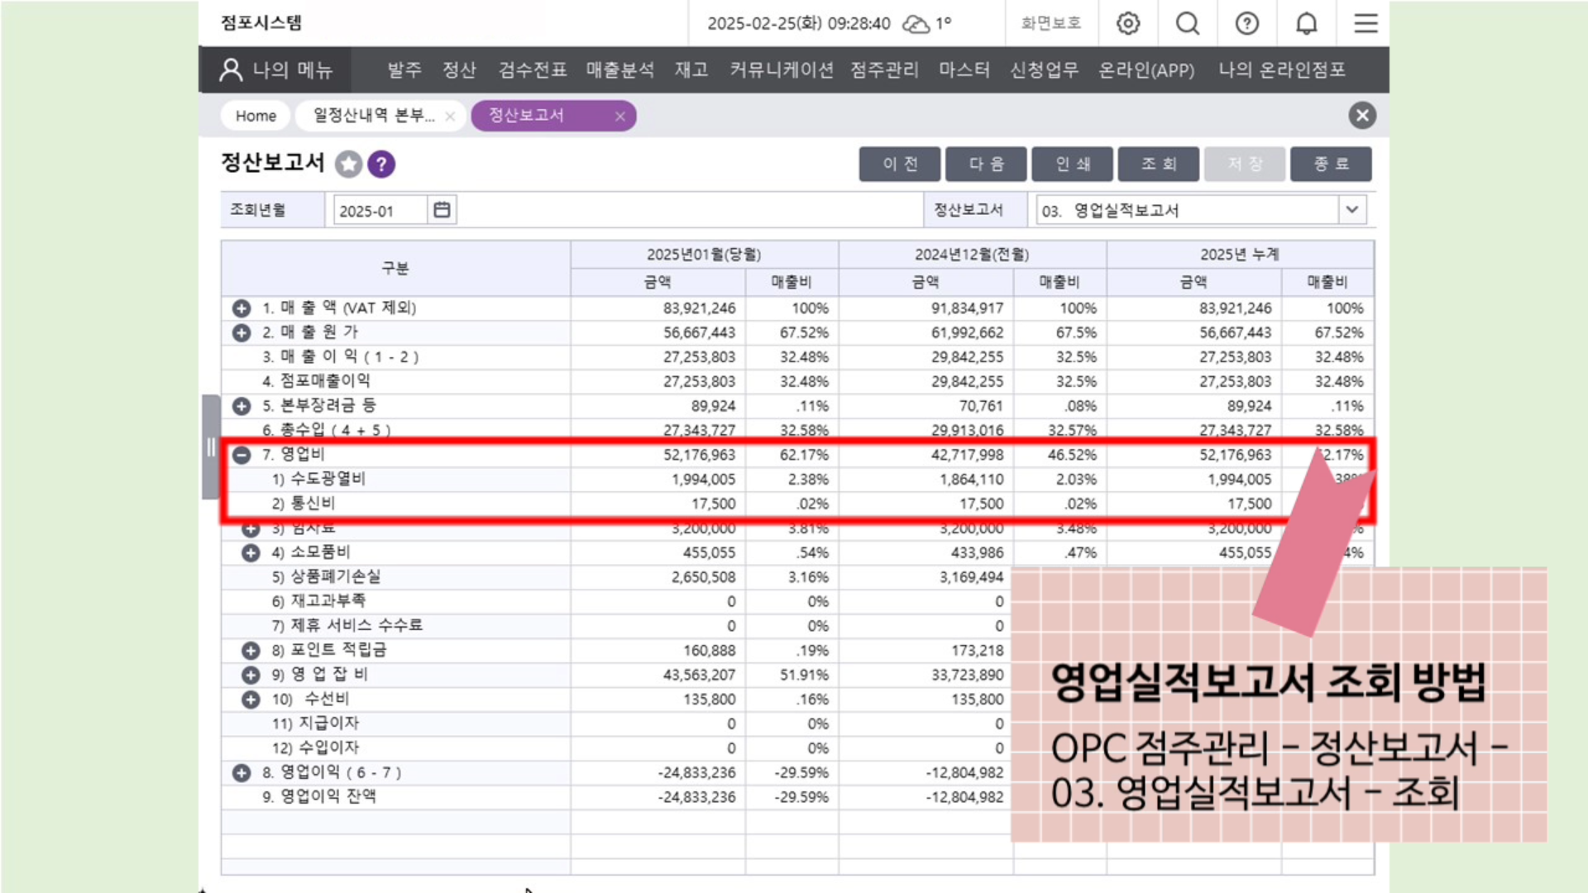Click the search magnifier icon

click(1188, 23)
